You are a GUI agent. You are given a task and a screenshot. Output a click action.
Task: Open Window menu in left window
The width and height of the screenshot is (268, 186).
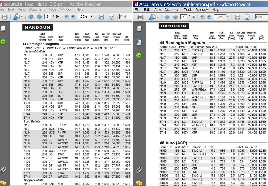point(66,9)
